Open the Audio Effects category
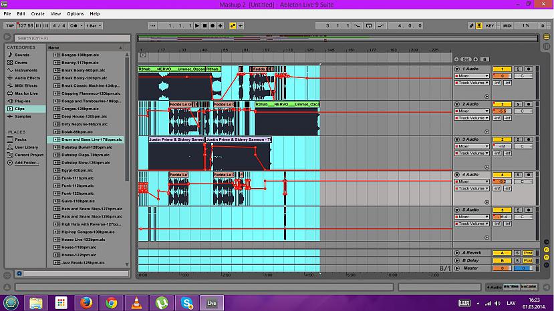 (27, 78)
